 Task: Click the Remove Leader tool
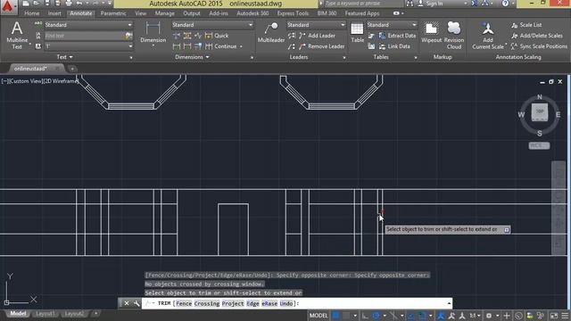click(321, 46)
